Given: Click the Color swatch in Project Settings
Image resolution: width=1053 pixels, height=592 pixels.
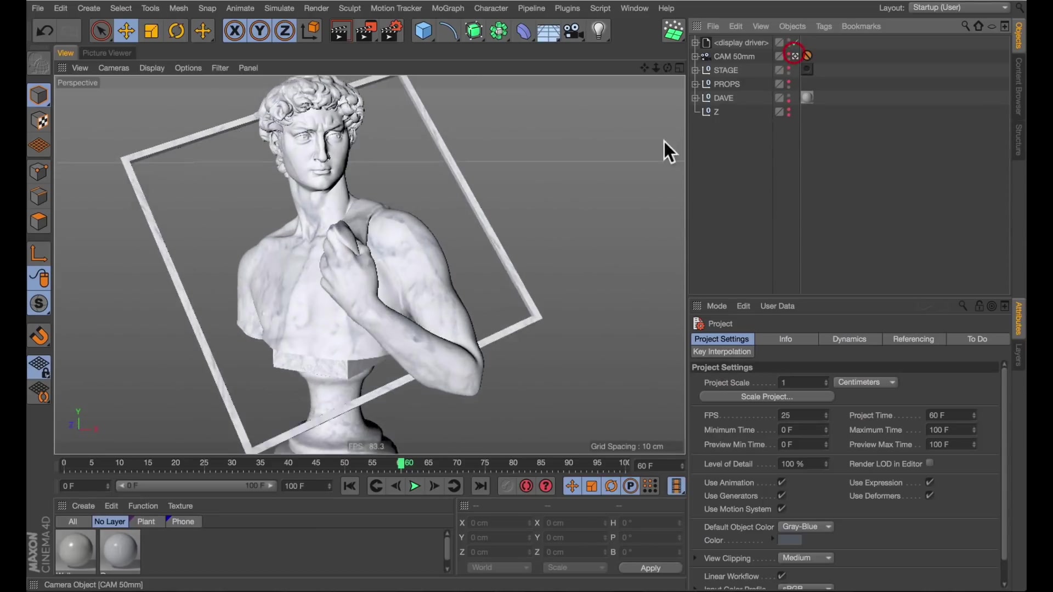Looking at the screenshot, I should tap(790, 540).
